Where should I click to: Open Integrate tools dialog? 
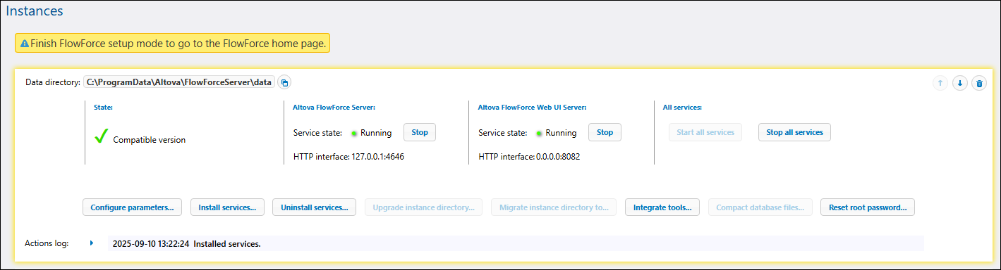pos(662,207)
